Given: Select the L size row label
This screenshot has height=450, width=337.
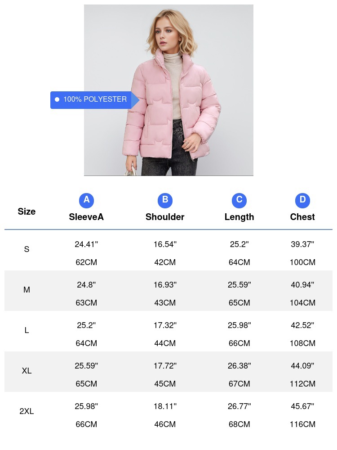Looking at the screenshot, I should click(x=27, y=330).
